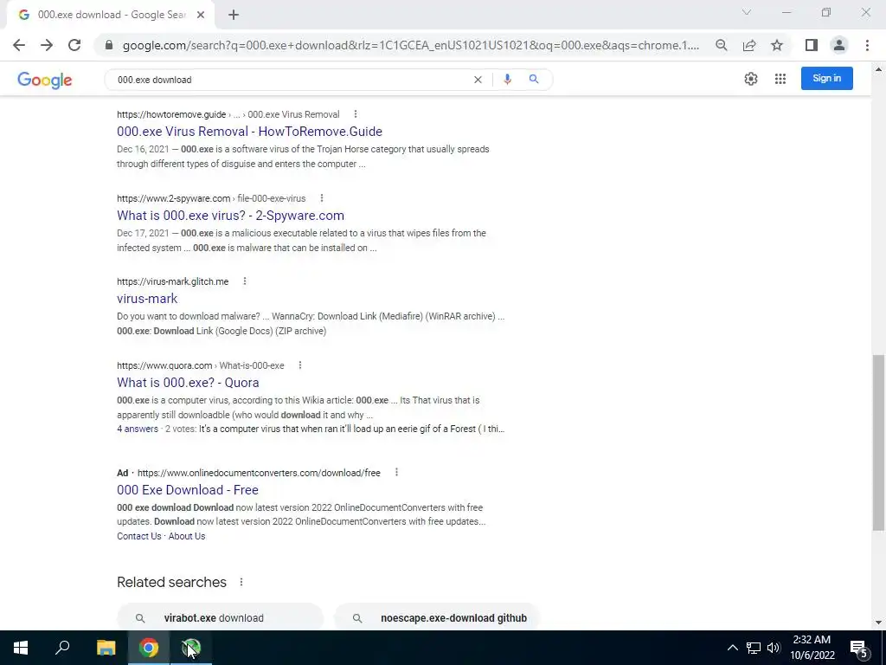This screenshot has height=665, width=886.
Task: Open the network tray icon
Action: [x=754, y=648]
